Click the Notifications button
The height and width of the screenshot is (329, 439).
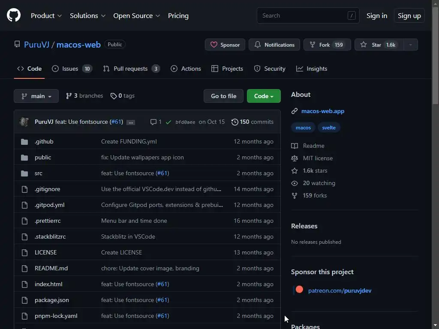click(274, 45)
